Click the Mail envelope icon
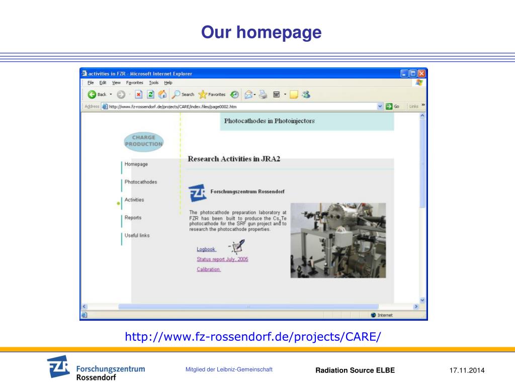 [248, 94]
